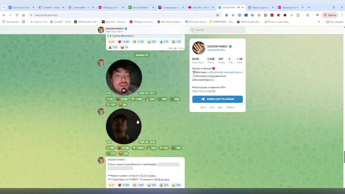
Task: Open the Extensions puzzle icon
Action: point(298,15)
